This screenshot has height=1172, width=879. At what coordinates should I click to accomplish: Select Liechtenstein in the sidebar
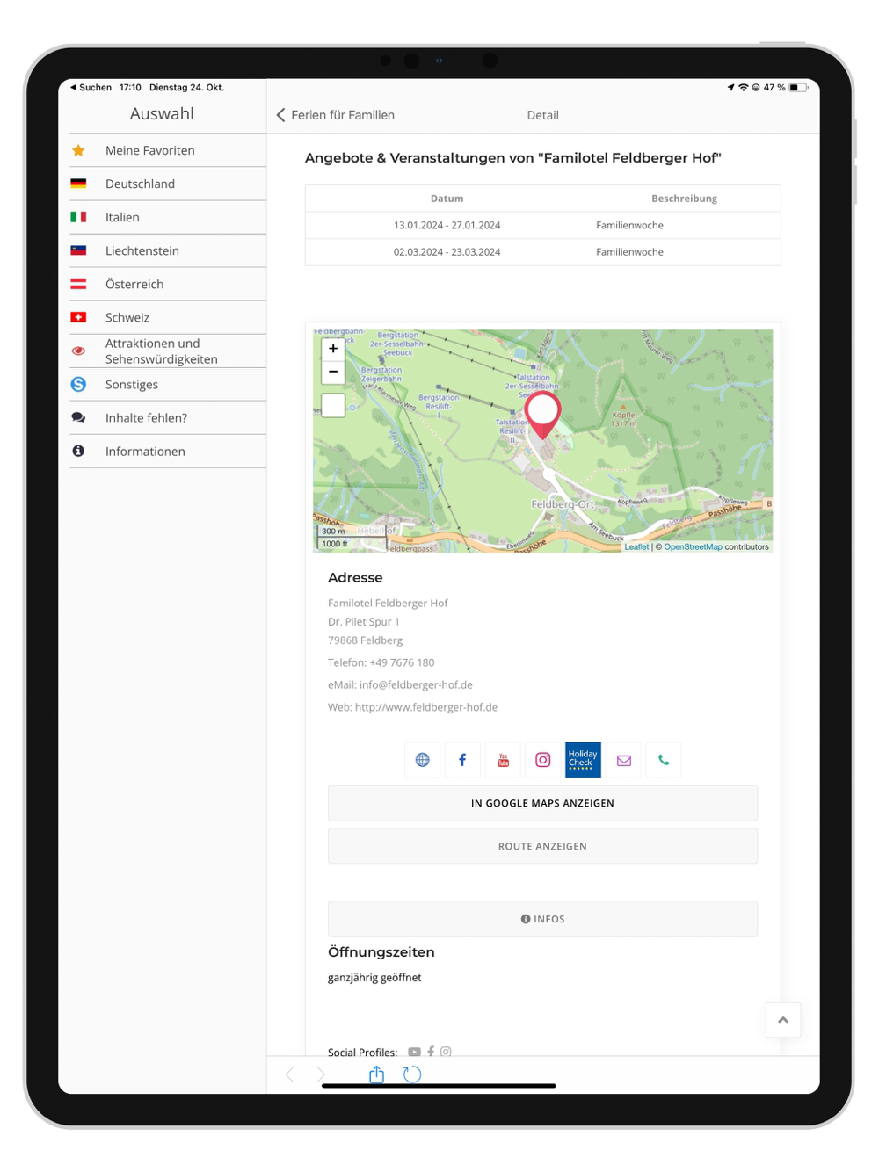click(x=168, y=251)
